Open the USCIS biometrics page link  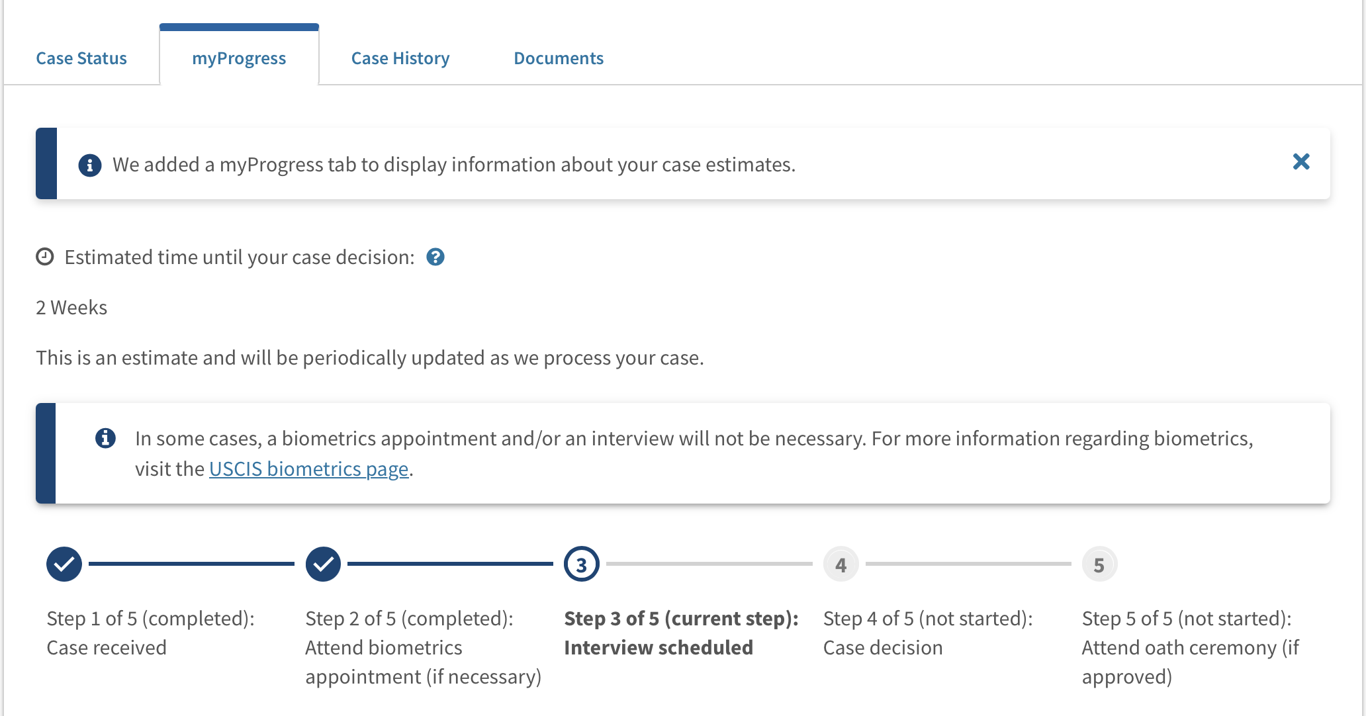[309, 469]
